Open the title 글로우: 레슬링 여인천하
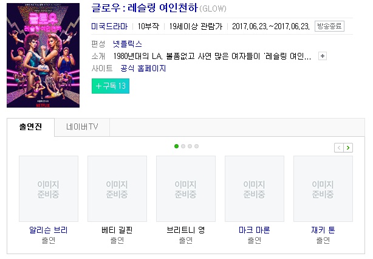The height and width of the screenshot is (259, 373). pyautogui.click(x=145, y=8)
